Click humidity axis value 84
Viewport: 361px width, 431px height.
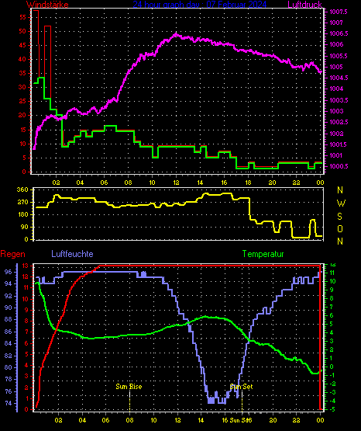(x=9, y=343)
